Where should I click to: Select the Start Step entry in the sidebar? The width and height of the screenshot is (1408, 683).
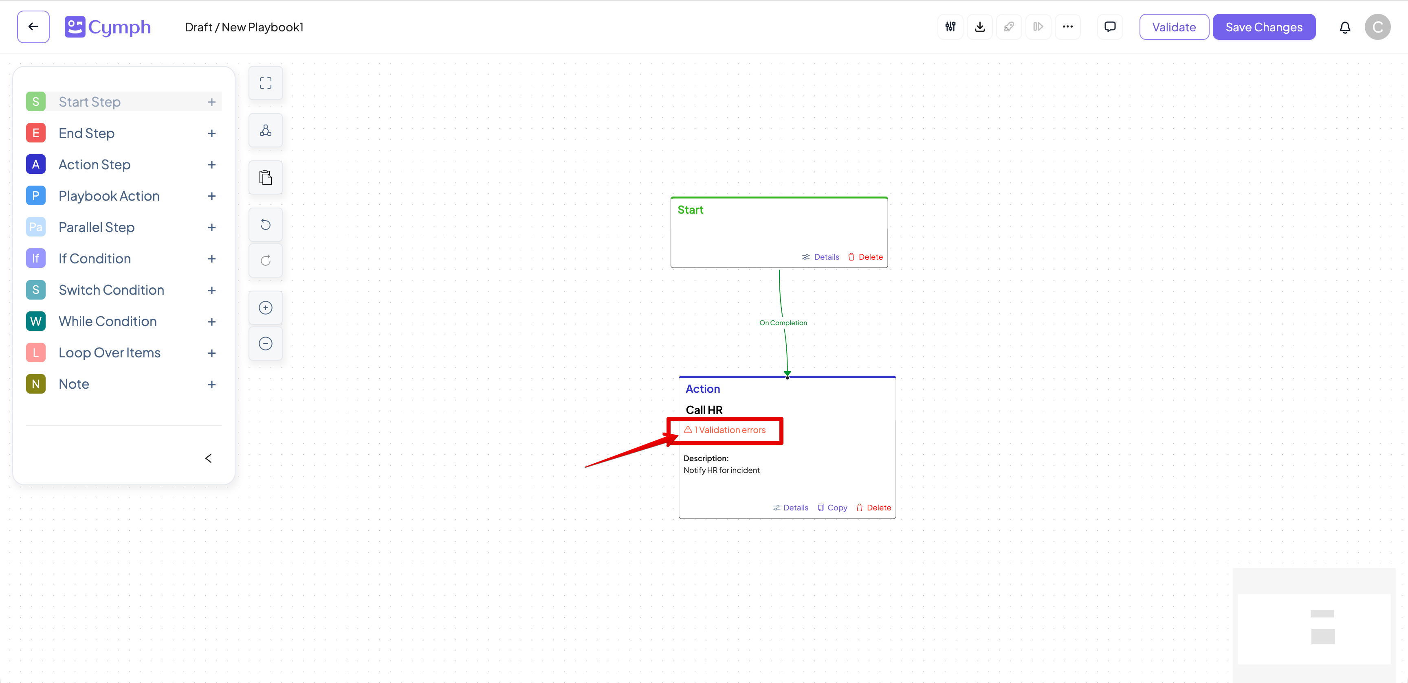point(90,101)
